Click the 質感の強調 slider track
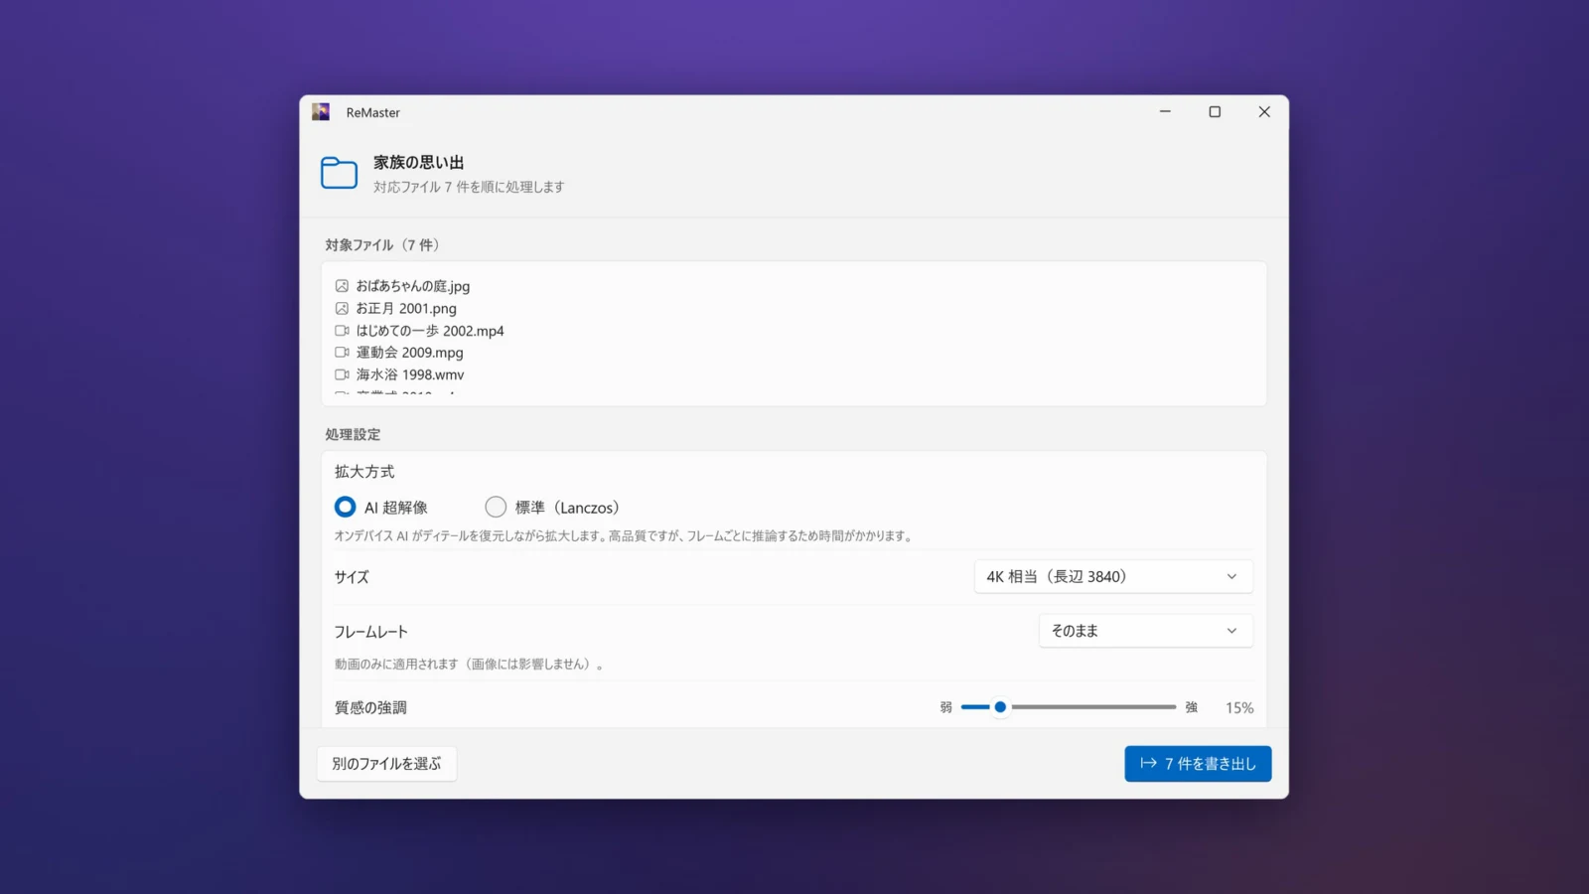This screenshot has width=1589, height=894. point(1069,707)
